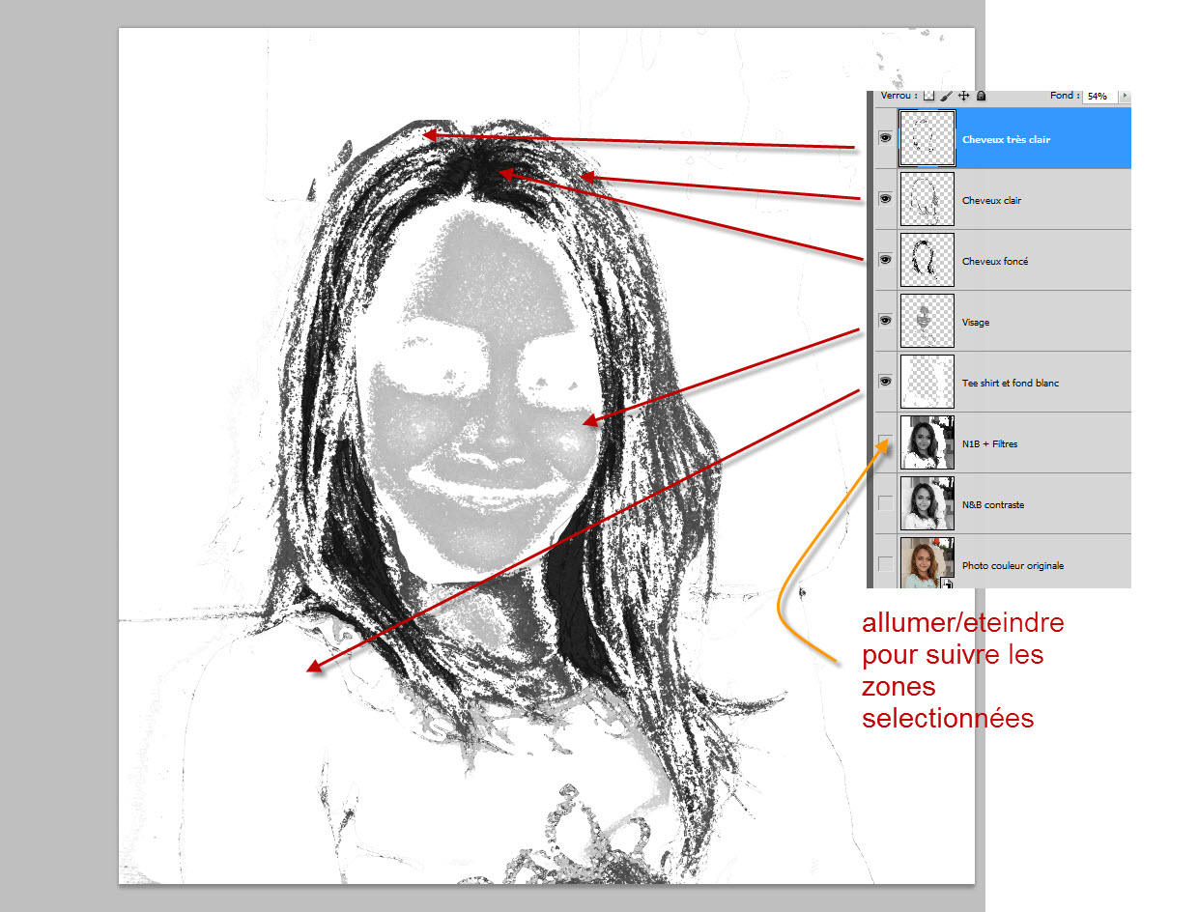Show the Photo couleur originale layer

pos(884,564)
